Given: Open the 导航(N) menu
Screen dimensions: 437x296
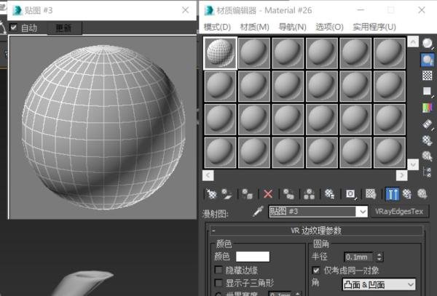Looking at the screenshot, I should pos(292,27).
